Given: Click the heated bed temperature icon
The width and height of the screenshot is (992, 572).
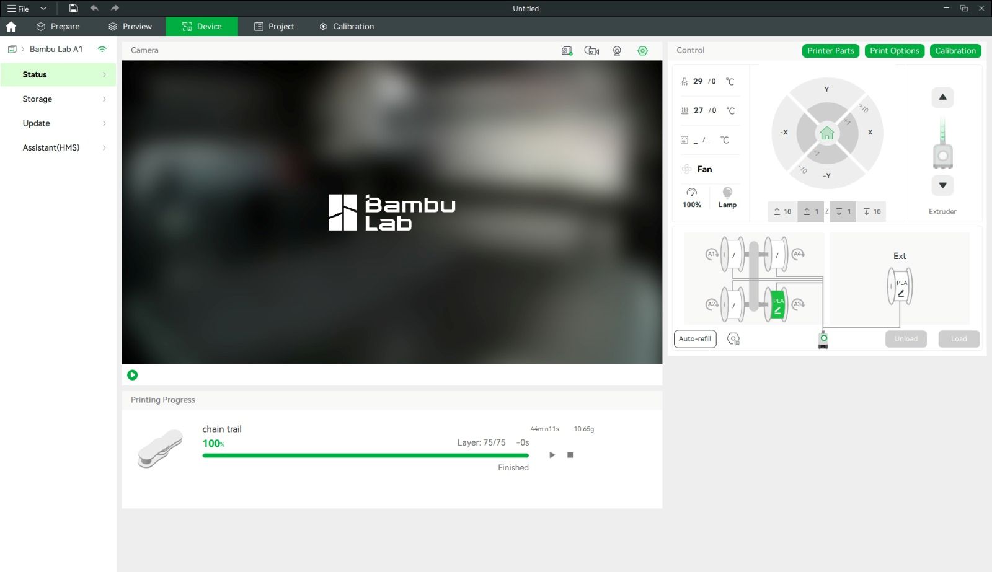Looking at the screenshot, I should (x=684, y=111).
